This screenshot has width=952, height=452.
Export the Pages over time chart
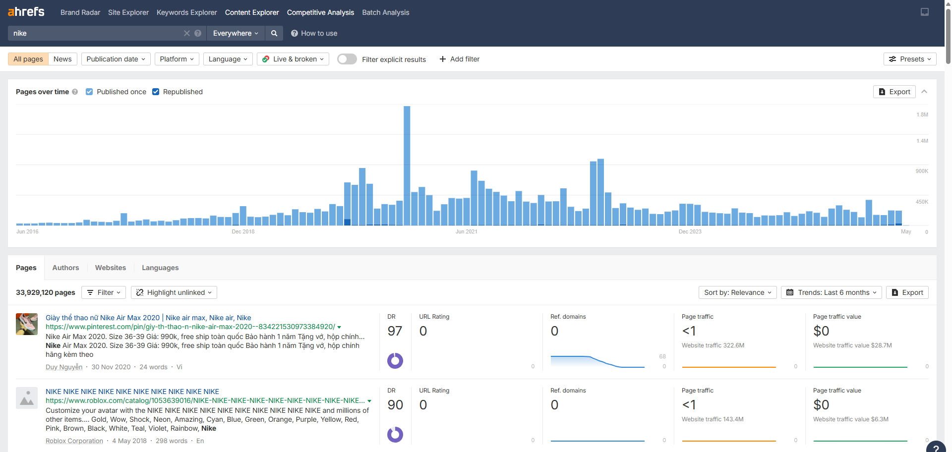click(x=894, y=92)
